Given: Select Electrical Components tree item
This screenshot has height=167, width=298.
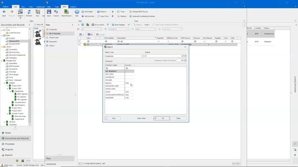Looking at the screenshot, I should (17, 55).
